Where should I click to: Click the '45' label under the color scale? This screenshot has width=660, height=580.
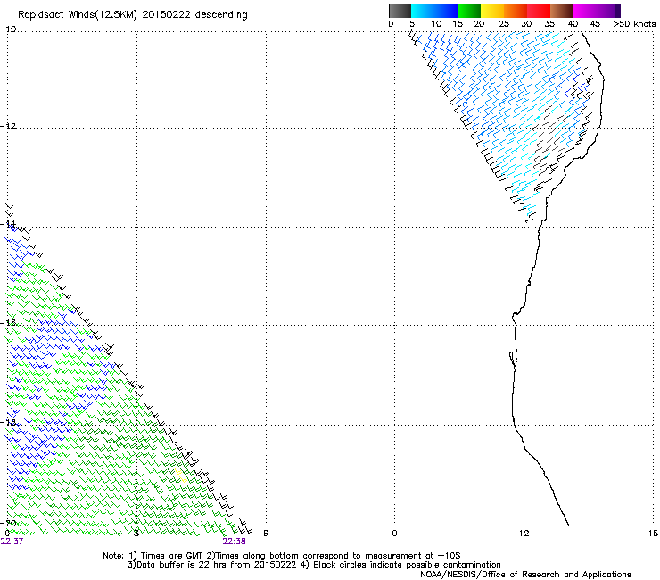coord(595,24)
